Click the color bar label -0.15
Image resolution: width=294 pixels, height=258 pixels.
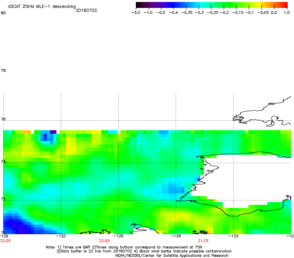(x=238, y=13)
